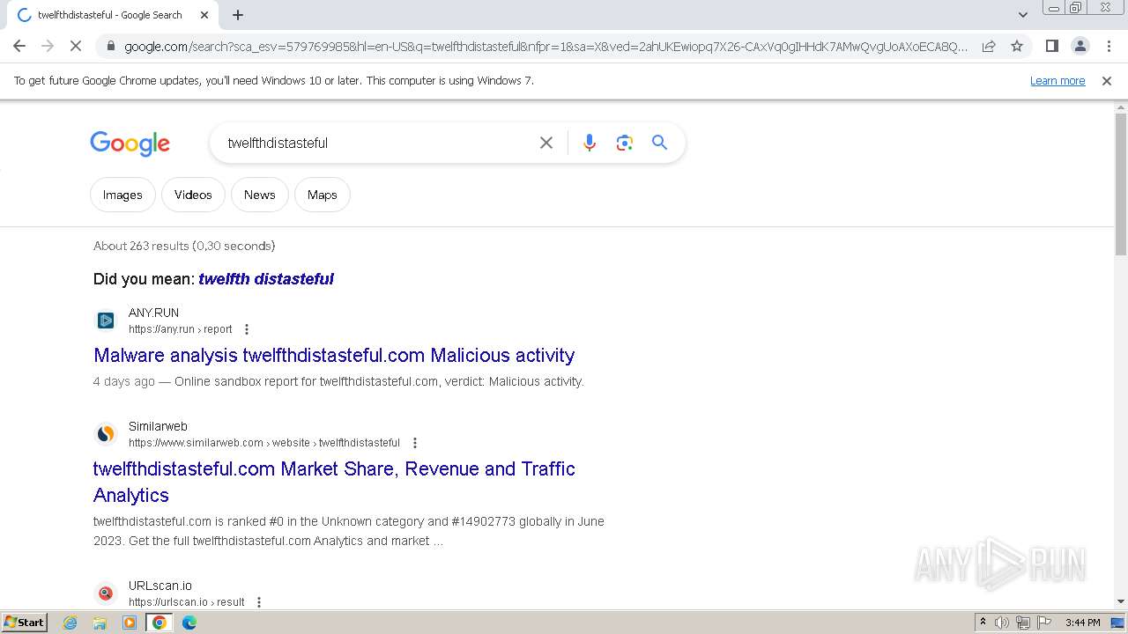Accept the 'twelfth distasteful' suggestion
The width and height of the screenshot is (1128, 634).
[x=266, y=279]
